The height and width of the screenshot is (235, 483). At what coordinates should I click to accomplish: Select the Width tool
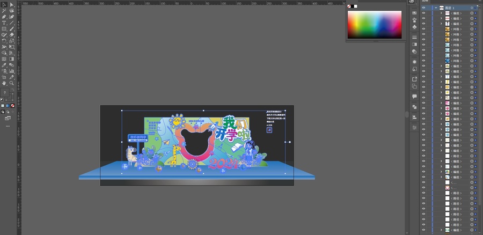4,47
